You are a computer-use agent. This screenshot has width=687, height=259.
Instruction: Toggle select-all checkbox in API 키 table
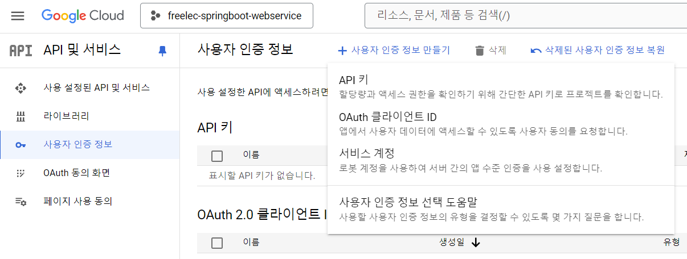216,156
